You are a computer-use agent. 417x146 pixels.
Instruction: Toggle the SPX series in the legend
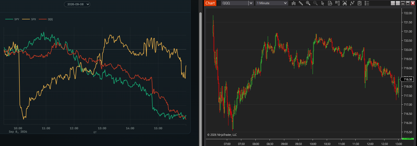29,19
